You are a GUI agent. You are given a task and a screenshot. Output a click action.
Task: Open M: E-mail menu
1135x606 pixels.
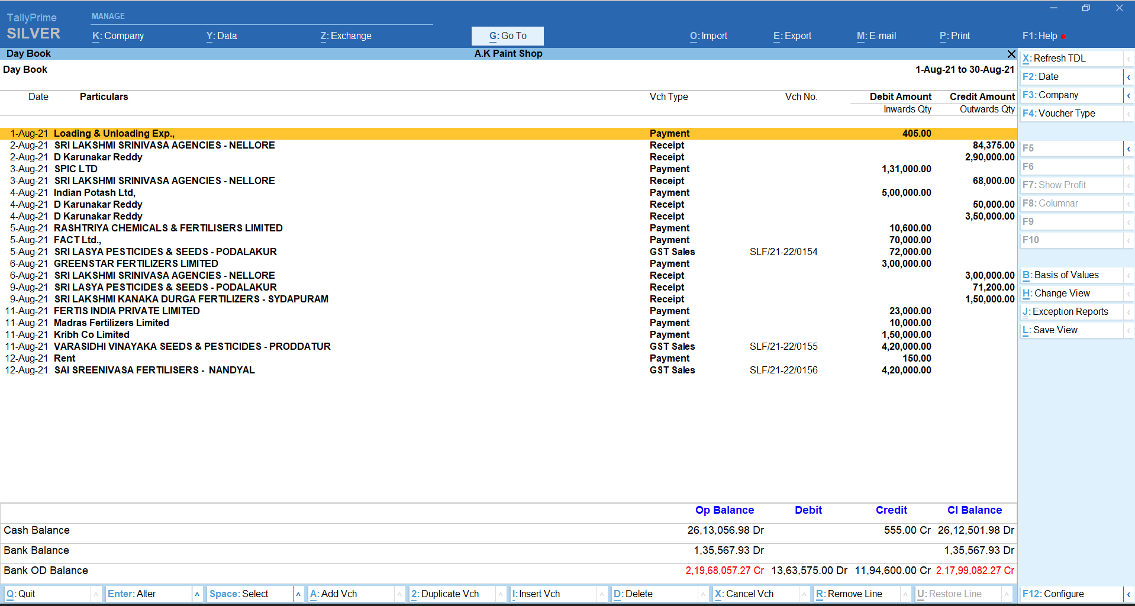pos(876,36)
